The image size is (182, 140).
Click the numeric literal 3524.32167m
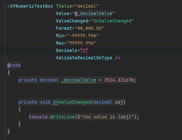[x=119, y=80]
